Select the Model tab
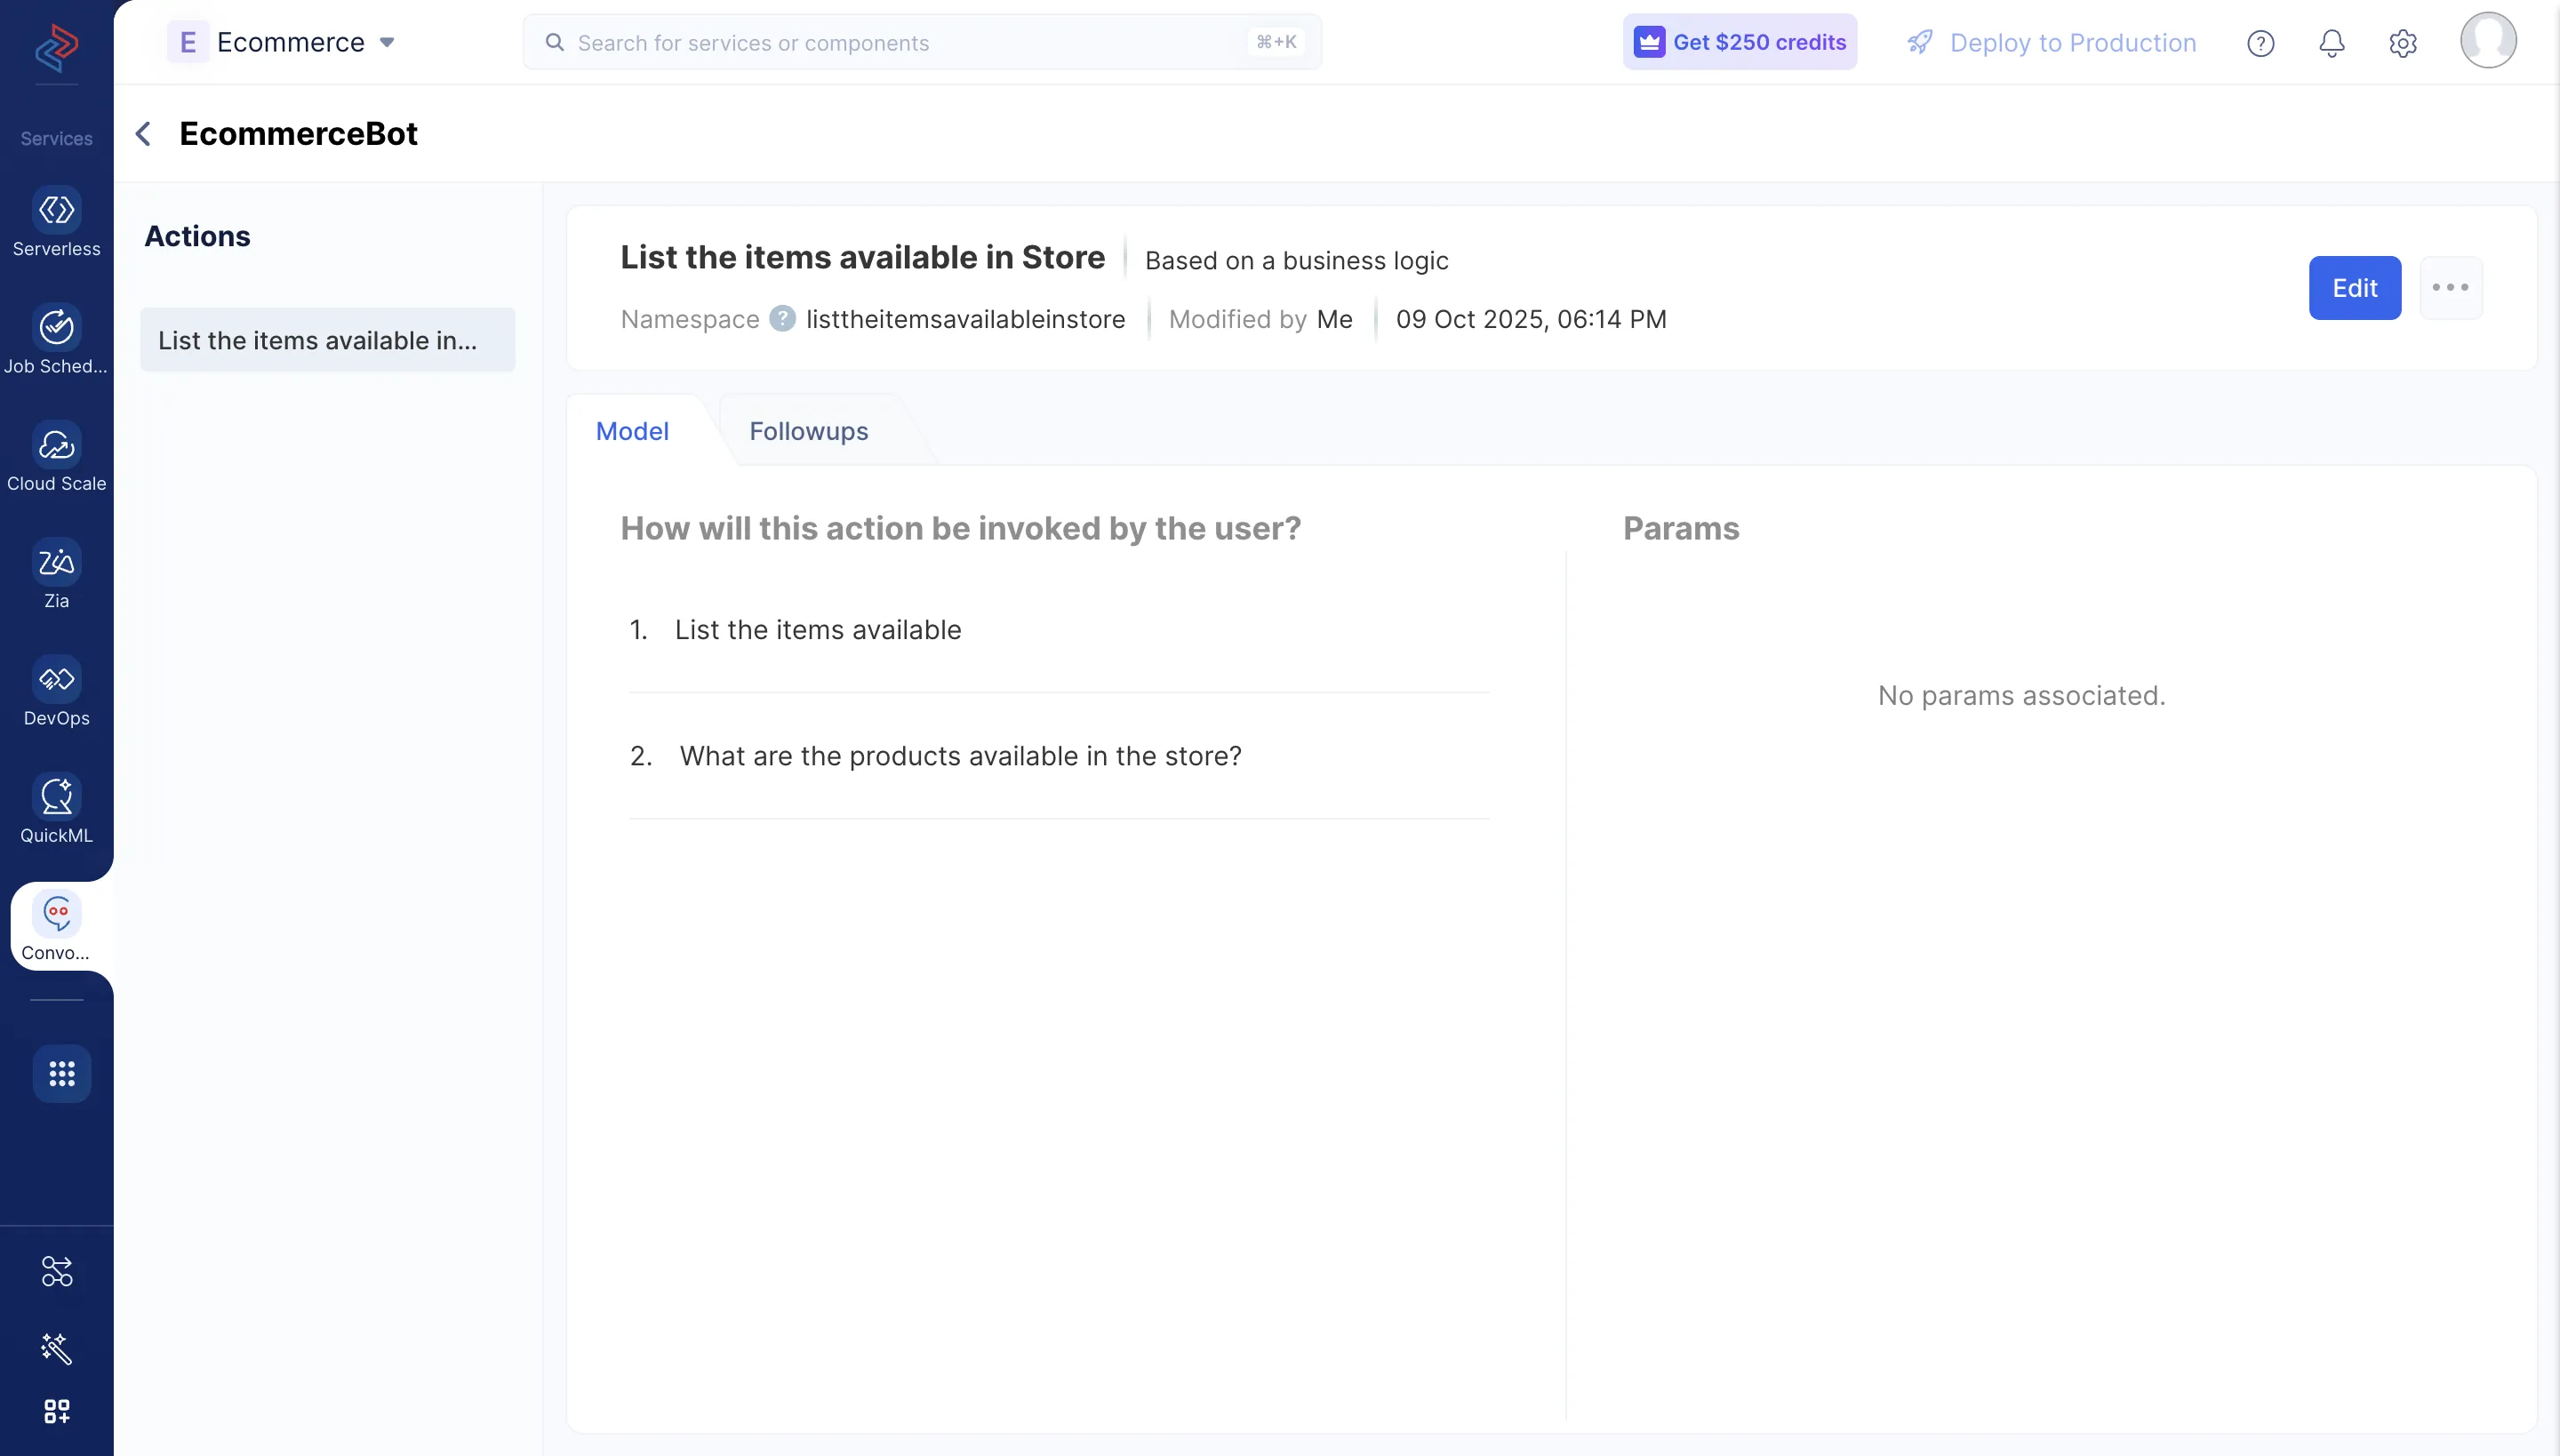Viewport: 2560px width, 1456px height. [632, 431]
